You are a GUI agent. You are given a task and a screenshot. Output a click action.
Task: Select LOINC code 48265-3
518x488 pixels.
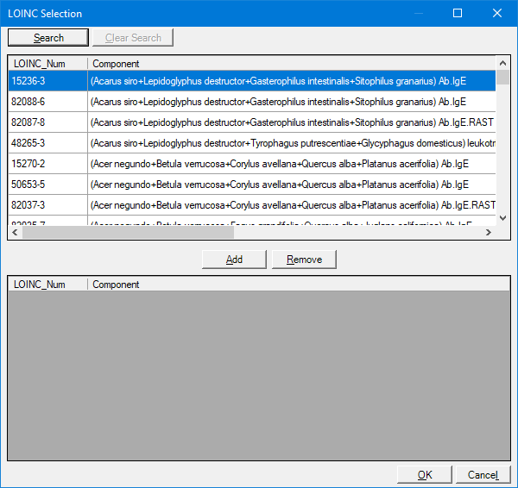[x=47, y=143]
